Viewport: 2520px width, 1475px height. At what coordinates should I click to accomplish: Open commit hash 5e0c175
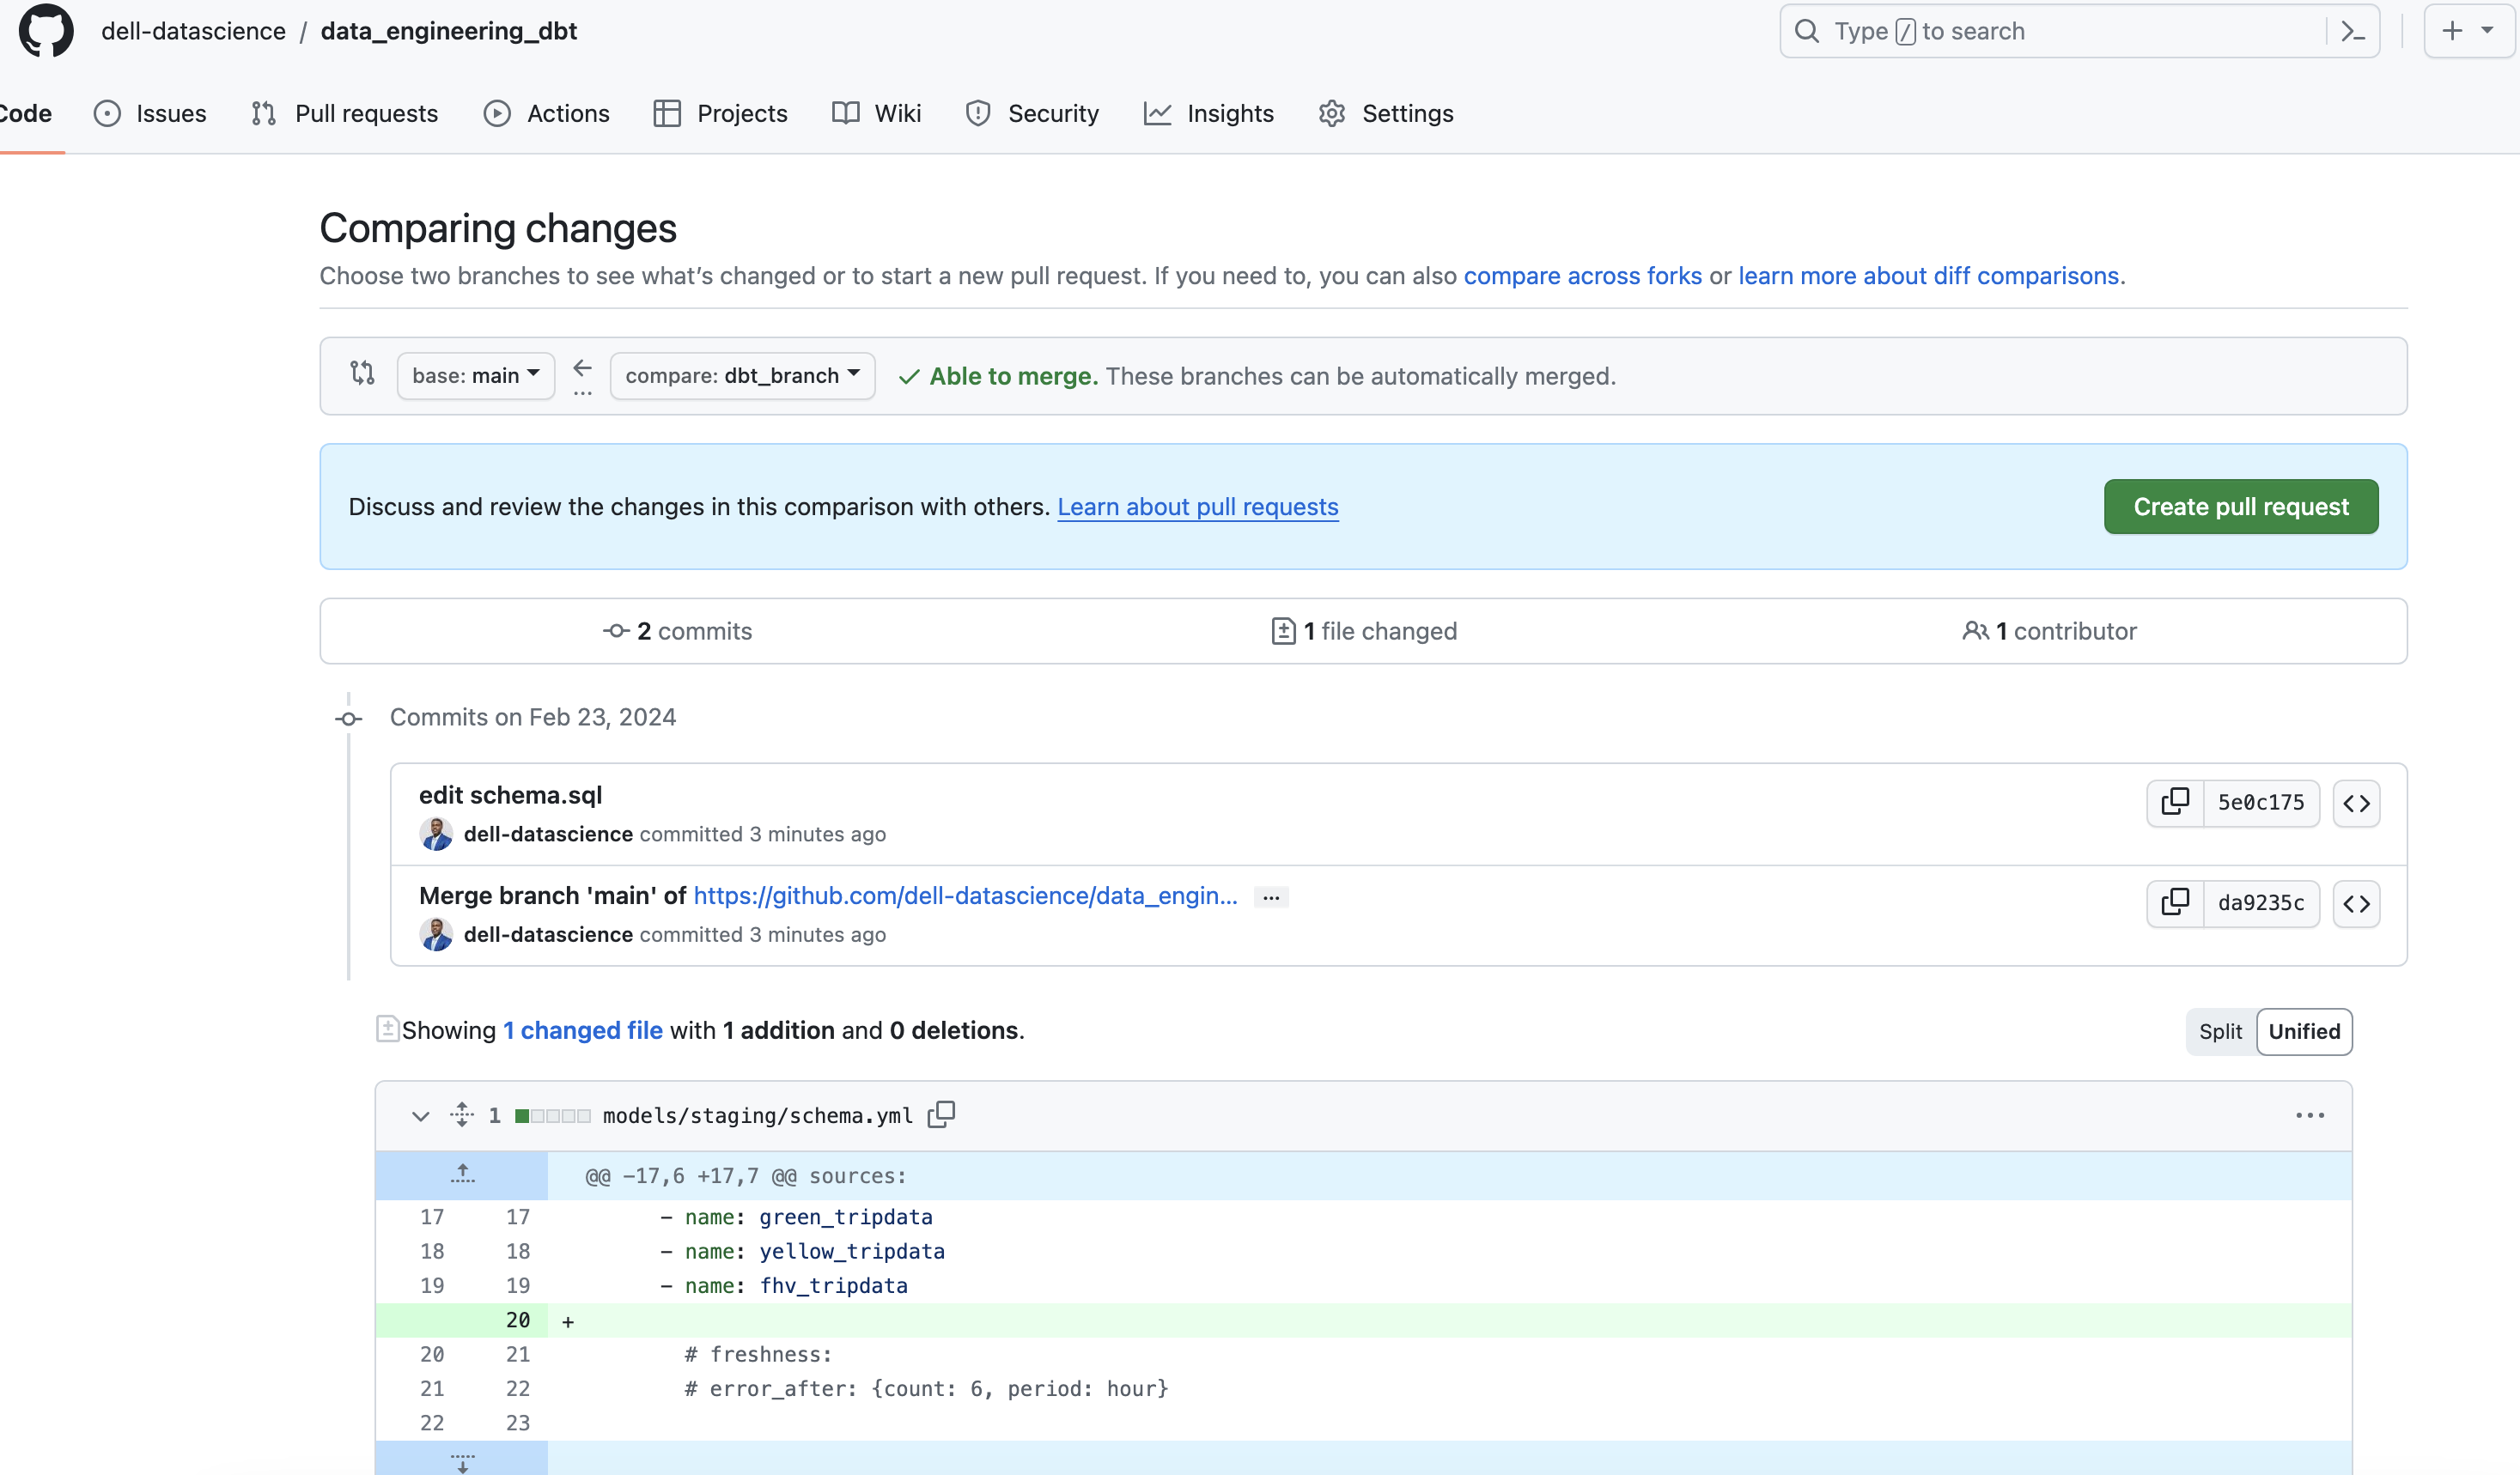(x=2261, y=803)
